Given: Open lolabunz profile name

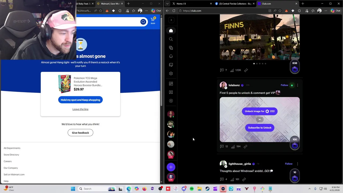Looking at the screenshot, I should (x=234, y=85).
